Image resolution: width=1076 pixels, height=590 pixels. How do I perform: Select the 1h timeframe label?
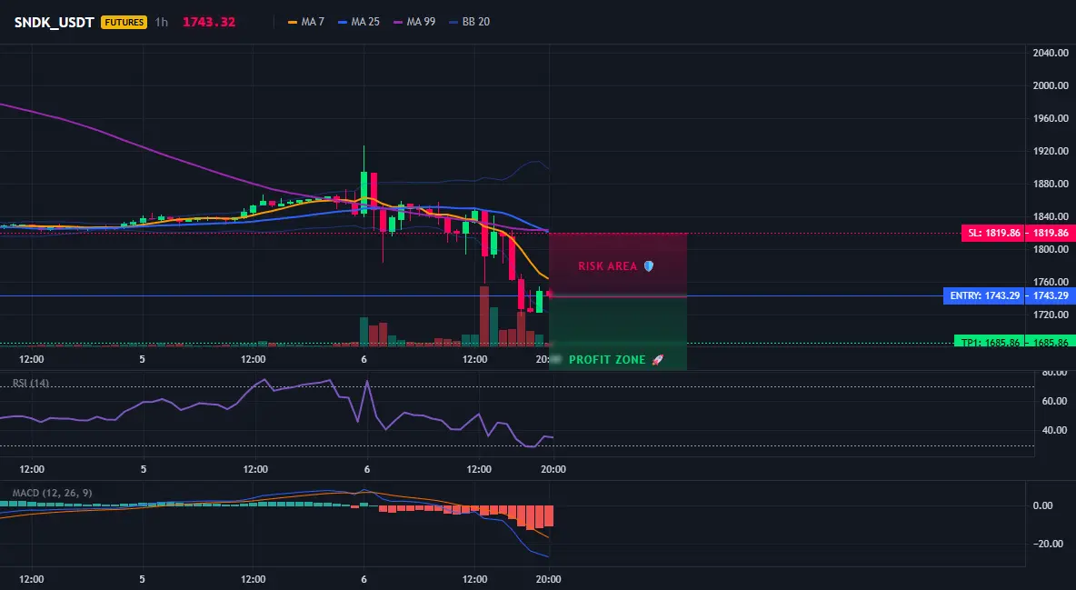point(161,22)
